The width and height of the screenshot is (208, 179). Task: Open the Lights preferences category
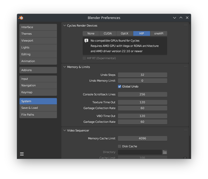(x=38, y=47)
